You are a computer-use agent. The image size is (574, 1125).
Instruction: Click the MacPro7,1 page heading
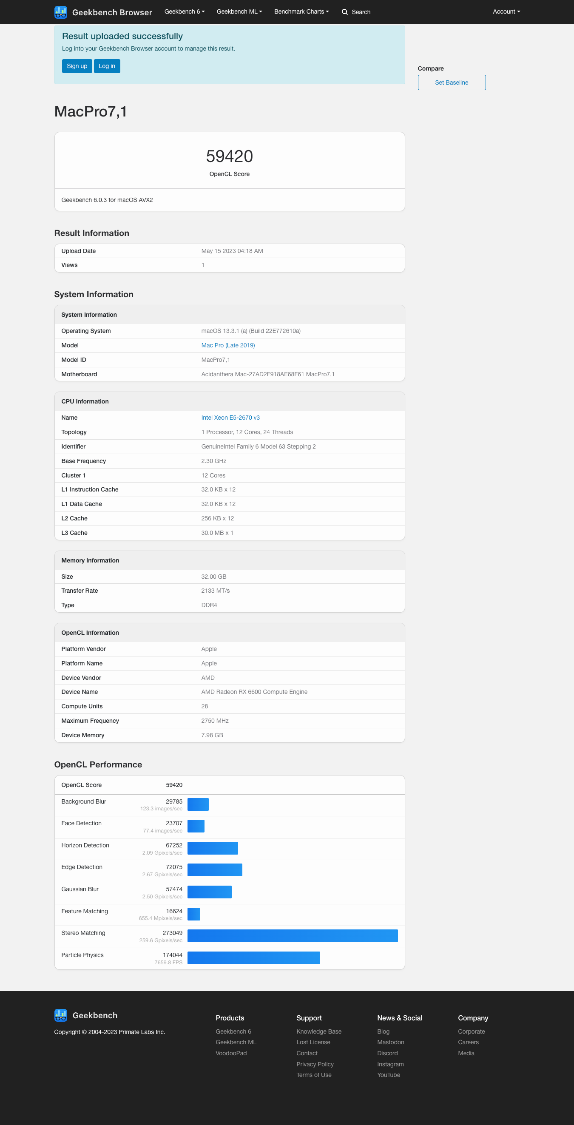91,112
